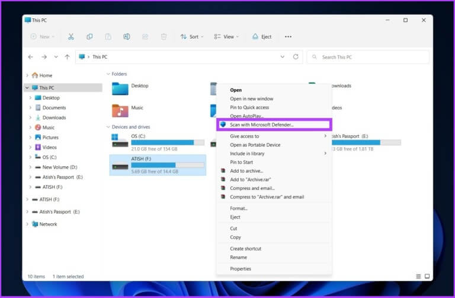Expand the Home tree node
This screenshot has width=455, height=298.
[27, 75]
